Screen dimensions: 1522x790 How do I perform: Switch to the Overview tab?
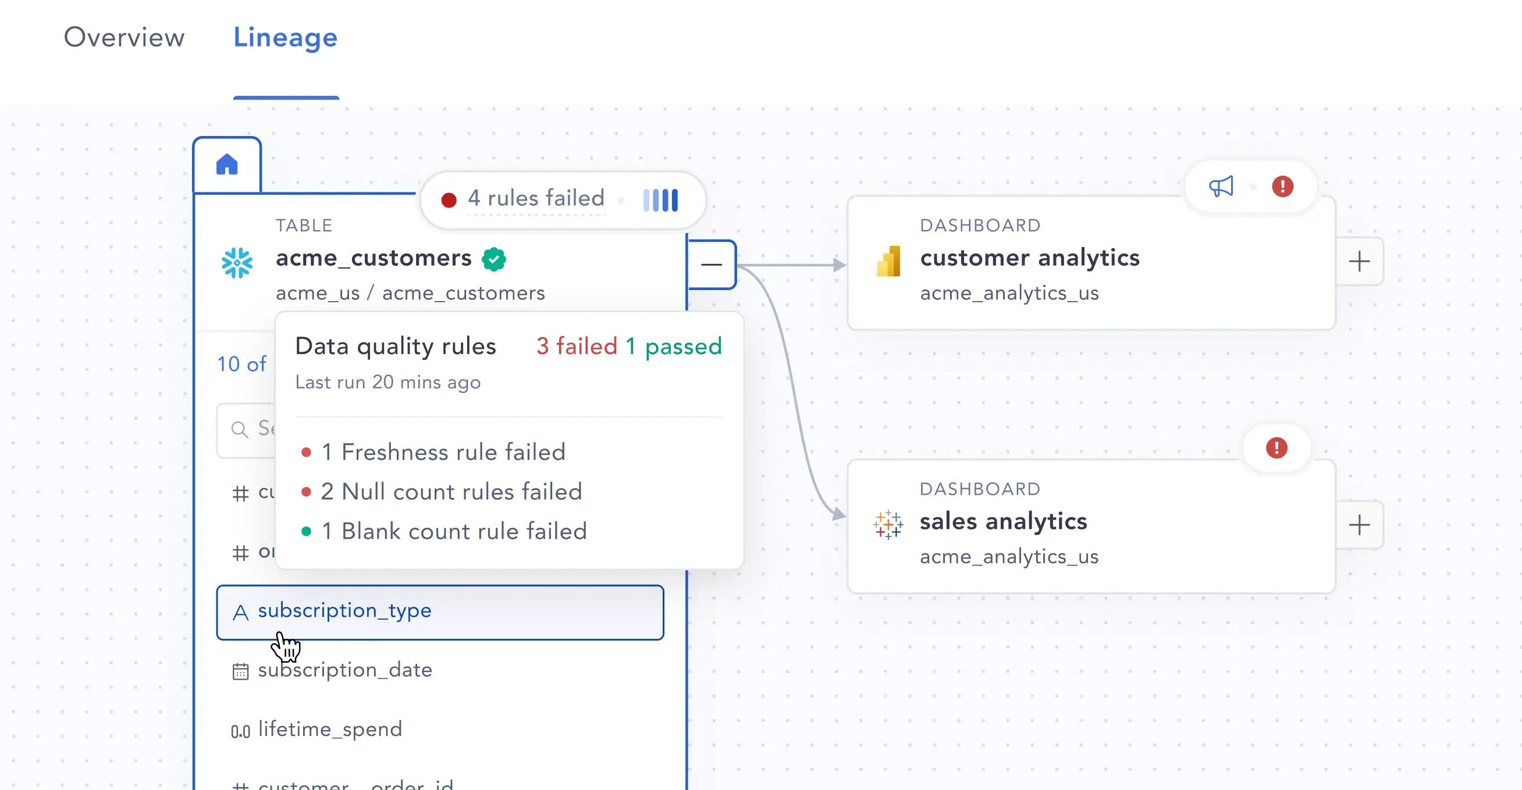click(124, 37)
